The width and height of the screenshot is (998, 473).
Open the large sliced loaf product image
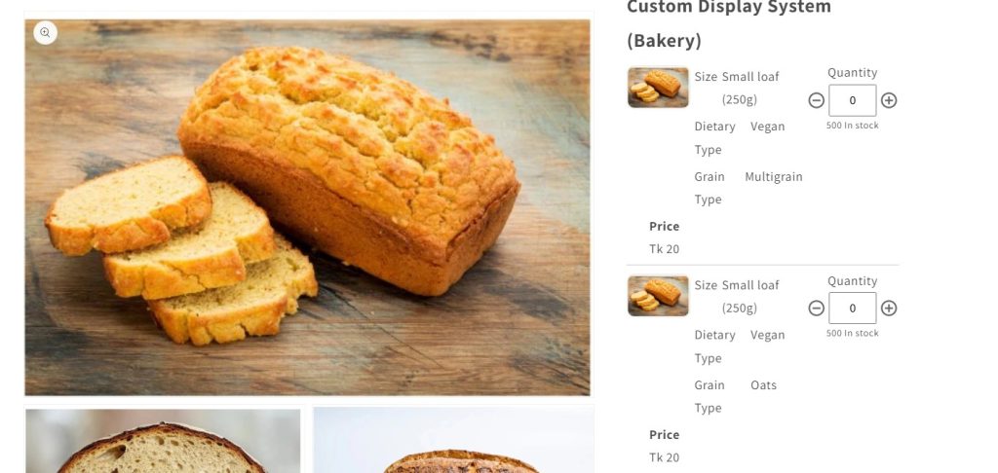tap(307, 207)
